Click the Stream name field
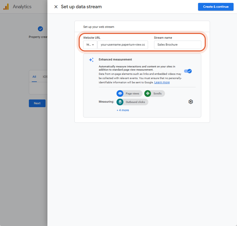The height and width of the screenshot is (226, 237). 178,45
